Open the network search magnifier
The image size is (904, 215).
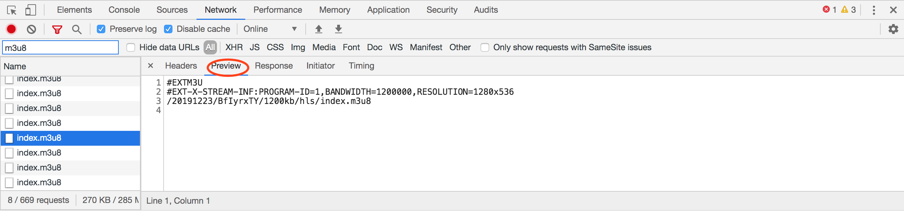click(x=77, y=29)
